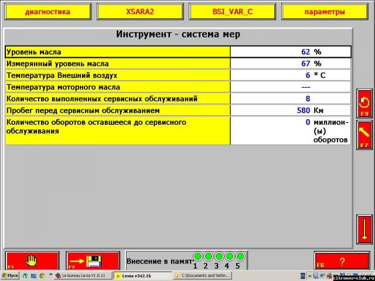Select the Температура Внешний воздух row
375x281 pixels.
(178, 76)
